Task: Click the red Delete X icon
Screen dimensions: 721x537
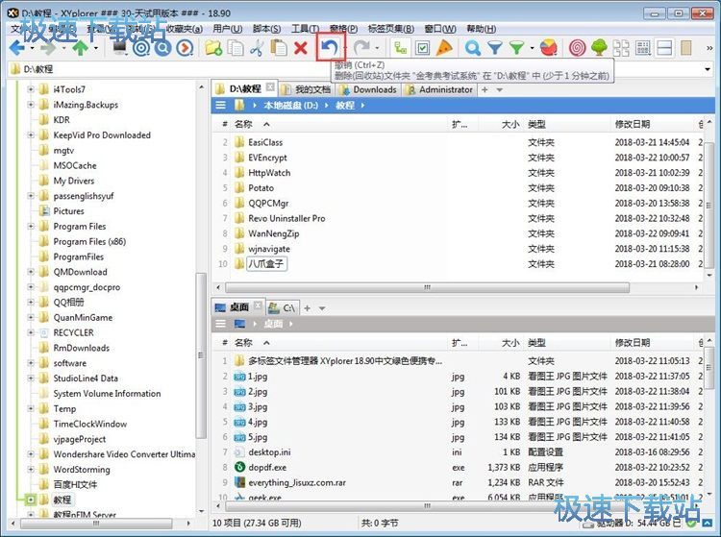Action: [301, 48]
